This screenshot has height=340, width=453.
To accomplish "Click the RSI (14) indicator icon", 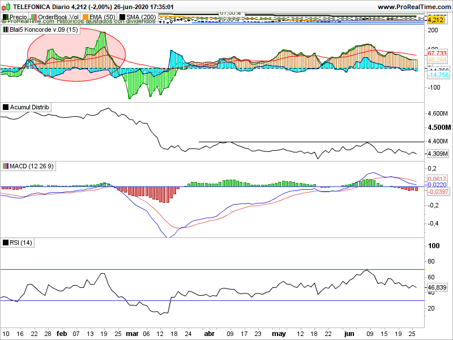I will point(6,243).
